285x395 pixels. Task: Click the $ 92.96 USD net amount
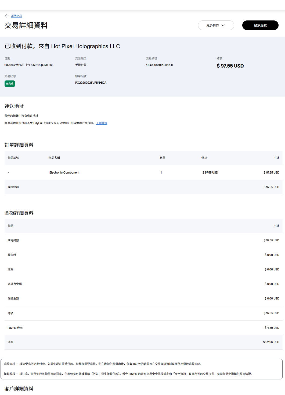271,342
